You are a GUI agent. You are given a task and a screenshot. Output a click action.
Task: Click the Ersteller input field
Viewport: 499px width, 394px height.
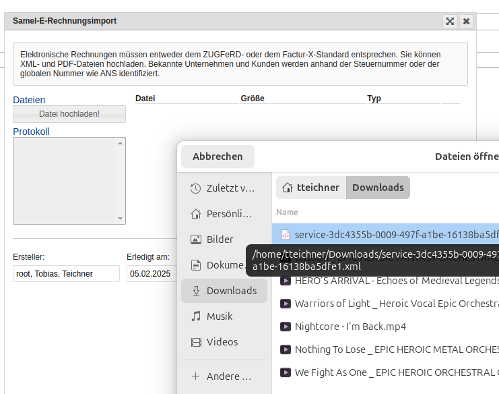66,274
